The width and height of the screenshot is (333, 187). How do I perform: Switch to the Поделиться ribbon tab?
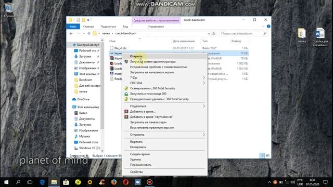pos(108,26)
